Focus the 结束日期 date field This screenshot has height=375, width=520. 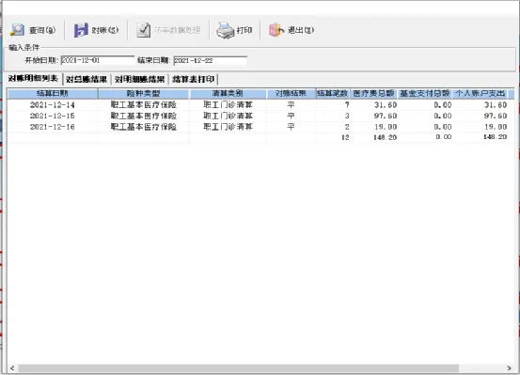coord(211,61)
